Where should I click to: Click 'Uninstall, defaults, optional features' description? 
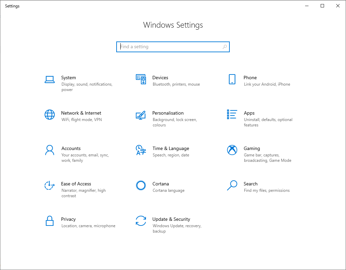tap(268, 122)
